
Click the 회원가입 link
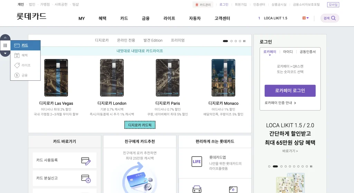241,5
